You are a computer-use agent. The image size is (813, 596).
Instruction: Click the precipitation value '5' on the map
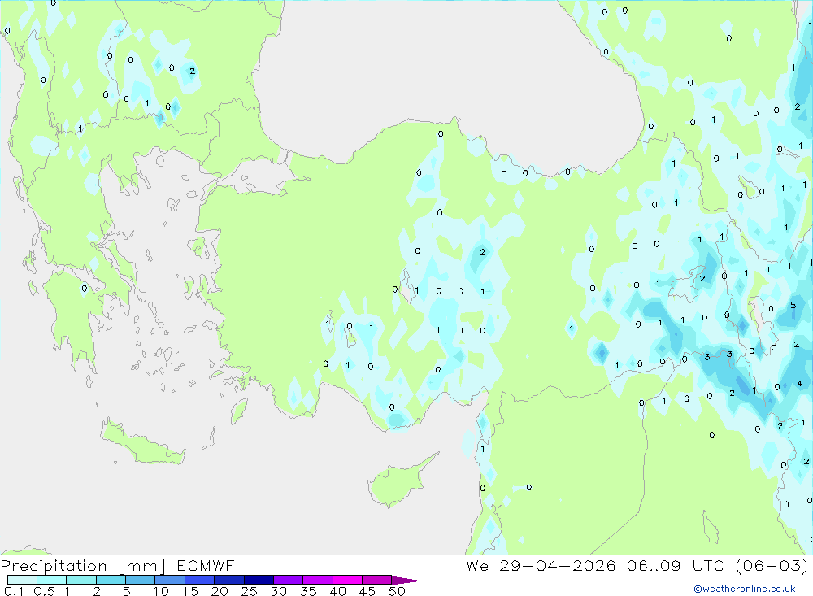(x=793, y=305)
